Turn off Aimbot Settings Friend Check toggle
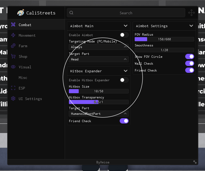 190,70
